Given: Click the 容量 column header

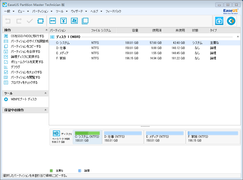Looking at the screenshot, I should (128, 30).
